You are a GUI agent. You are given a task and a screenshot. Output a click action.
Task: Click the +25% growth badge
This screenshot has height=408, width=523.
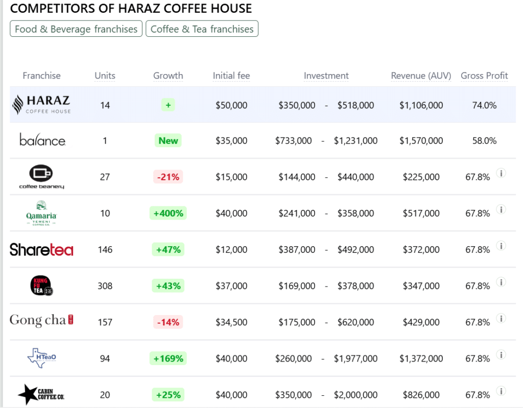click(168, 395)
